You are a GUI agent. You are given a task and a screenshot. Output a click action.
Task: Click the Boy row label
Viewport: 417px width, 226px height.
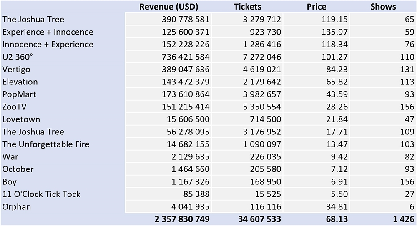pyautogui.click(x=9, y=181)
